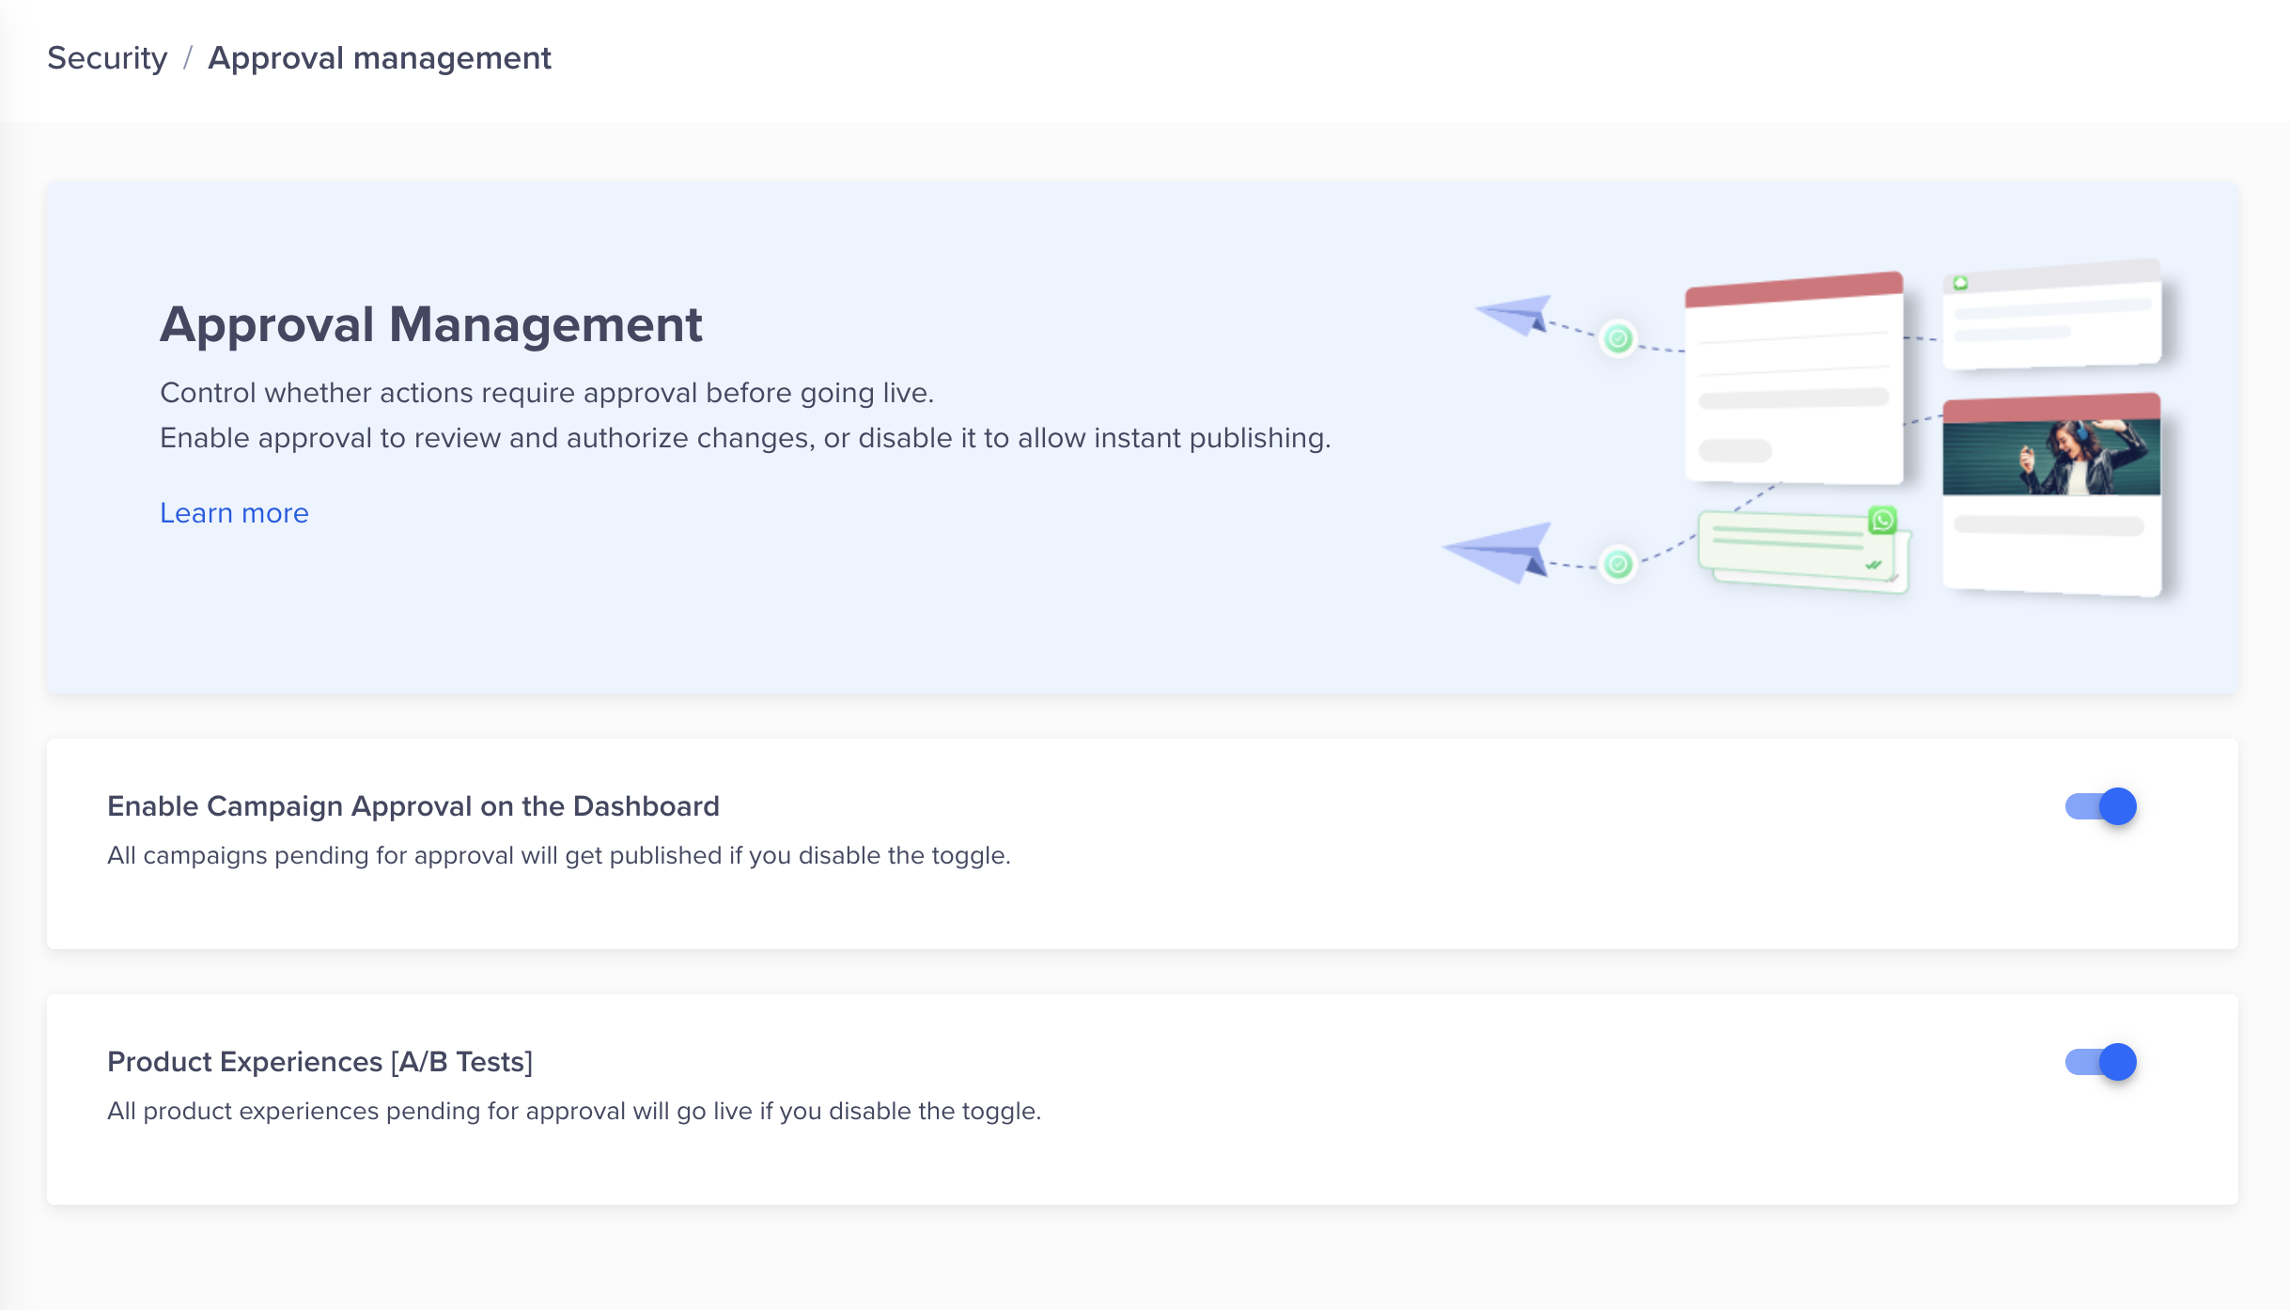Screen dimensions: 2289x1310
Task: Click the text 'All product experiences pending for approval'
Action: (x=366, y=1112)
